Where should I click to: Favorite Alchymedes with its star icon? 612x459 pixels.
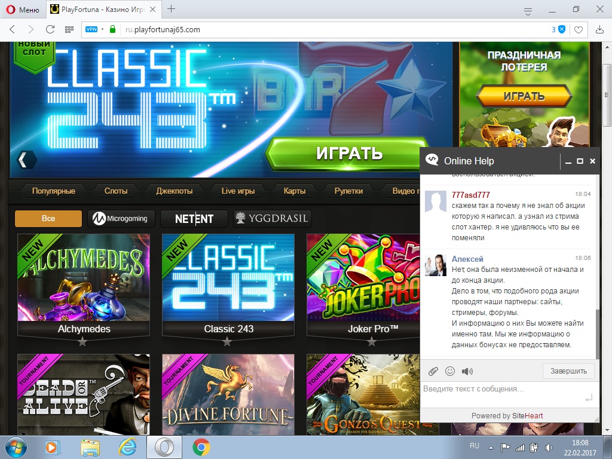(82, 342)
